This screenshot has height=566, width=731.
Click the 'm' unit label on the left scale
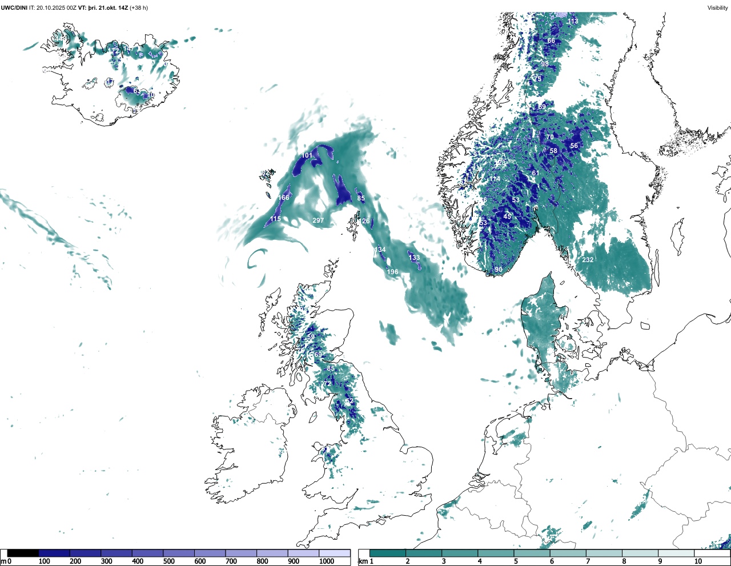[3, 562]
